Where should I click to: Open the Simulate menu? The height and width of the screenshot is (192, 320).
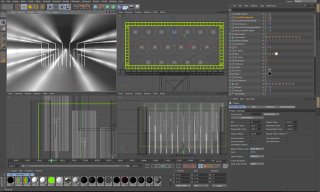pyautogui.click(x=56, y=1)
